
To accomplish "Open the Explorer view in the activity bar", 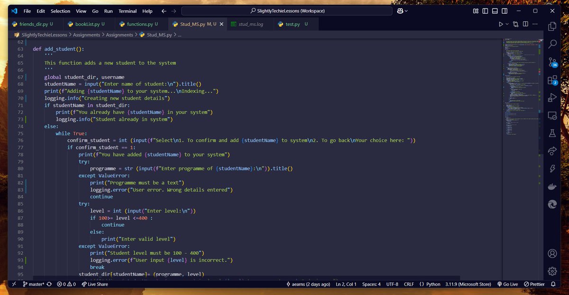I will coord(552,26).
